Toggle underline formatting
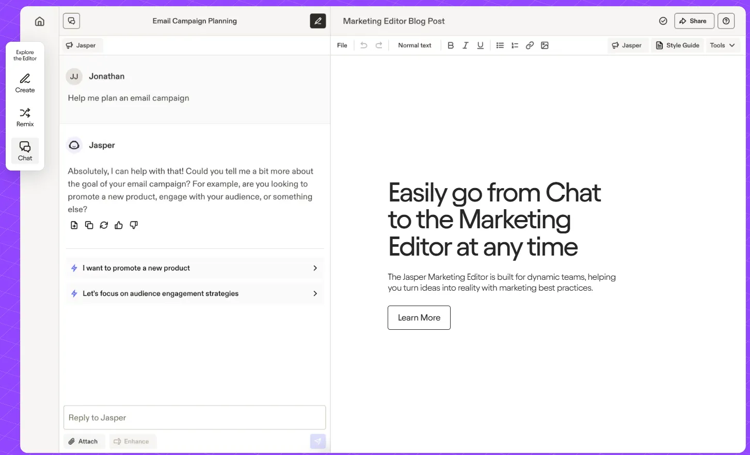750x455 pixels. [x=481, y=45]
